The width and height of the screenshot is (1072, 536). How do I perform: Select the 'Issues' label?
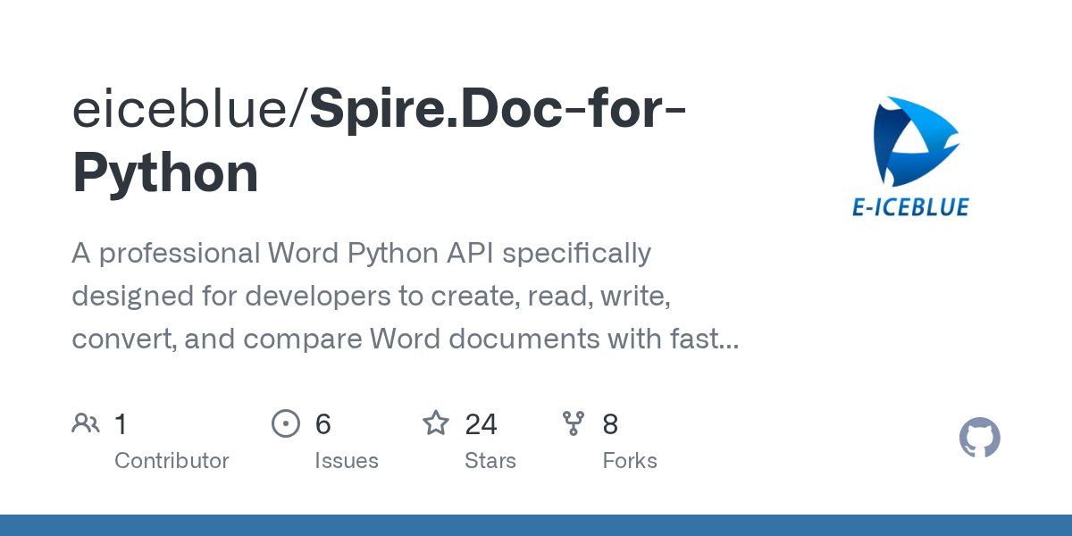click(x=347, y=461)
